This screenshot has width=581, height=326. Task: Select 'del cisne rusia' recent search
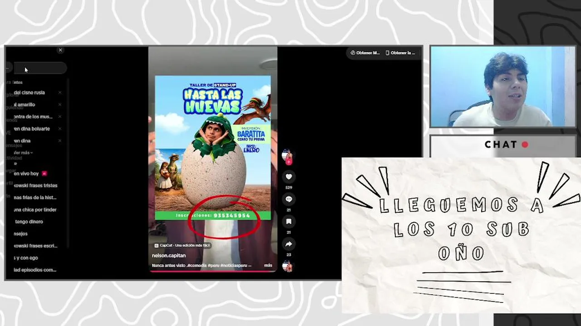tap(29, 92)
